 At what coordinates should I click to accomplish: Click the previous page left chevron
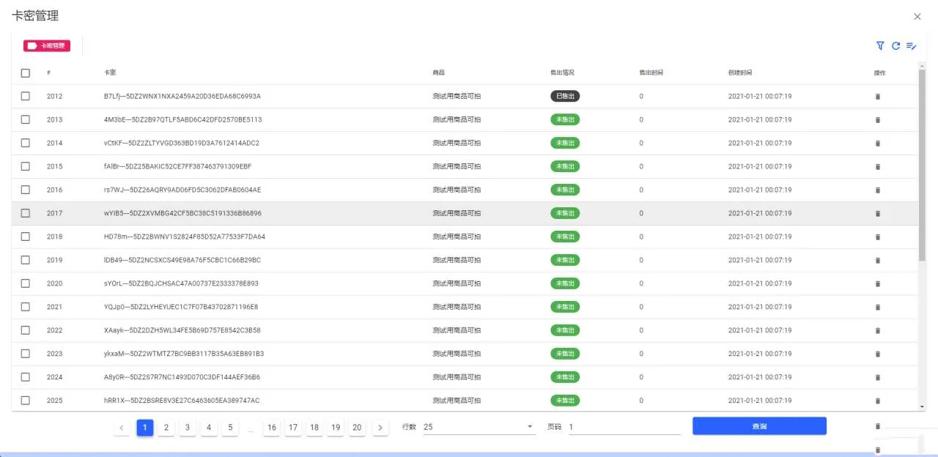122,428
